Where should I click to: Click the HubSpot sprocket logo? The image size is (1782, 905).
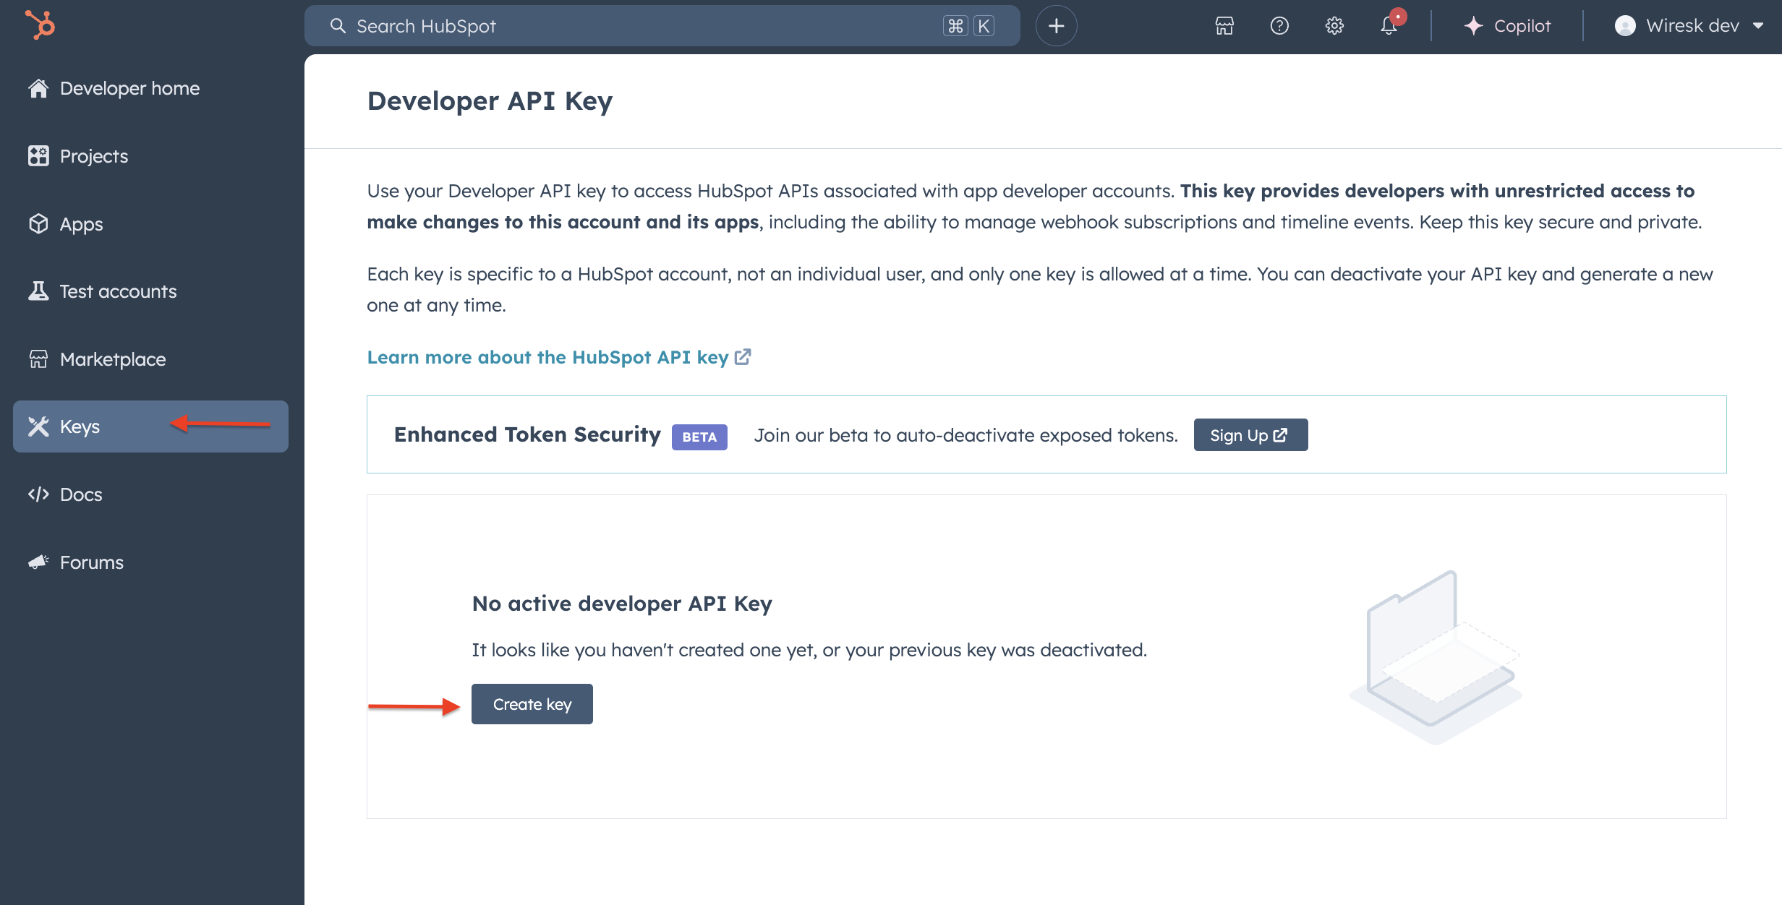(40, 25)
